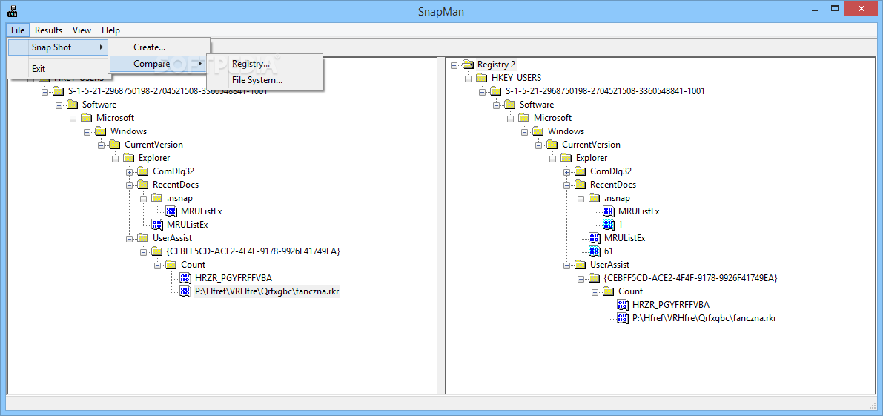Click S-1-5-21 folder icon in Registry 2 pane

pyautogui.click(x=496, y=91)
